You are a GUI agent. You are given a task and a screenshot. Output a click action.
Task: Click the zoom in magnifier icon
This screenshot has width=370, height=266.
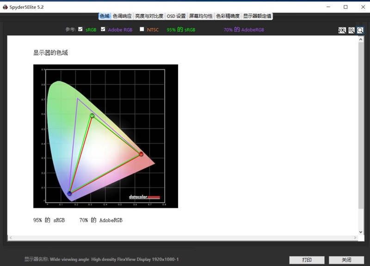click(x=342, y=30)
